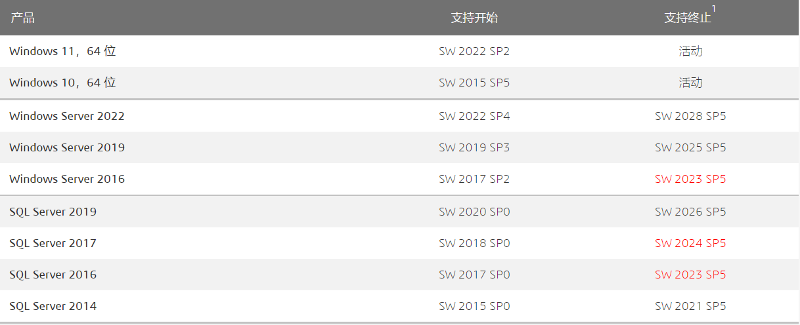Click SW 2015 SP5 start value
This screenshot has width=800, height=325.
474,83
